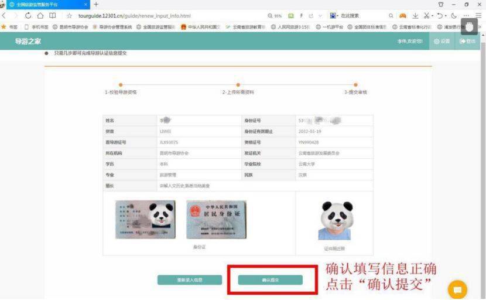Click the 95% zoom magnifier icon
The width and height of the screenshot is (486, 300).
coord(275,16)
